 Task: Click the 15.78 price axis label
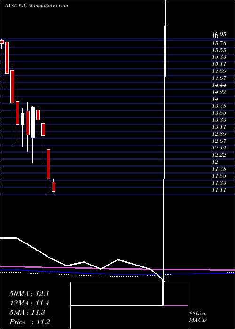pyautogui.click(x=219, y=43)
